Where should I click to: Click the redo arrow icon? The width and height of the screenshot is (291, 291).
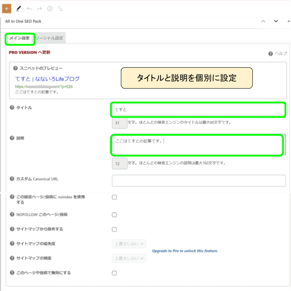pyautogui.click(x=39, y=8)
